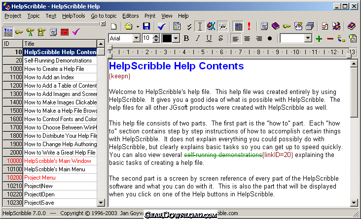The image size is (361, 219).
Task: Run the abc spell check icon
Action: point(162,26)
